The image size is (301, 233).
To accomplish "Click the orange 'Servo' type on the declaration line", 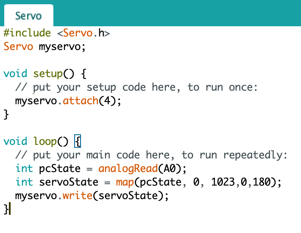I will click(x=18, y=47).
